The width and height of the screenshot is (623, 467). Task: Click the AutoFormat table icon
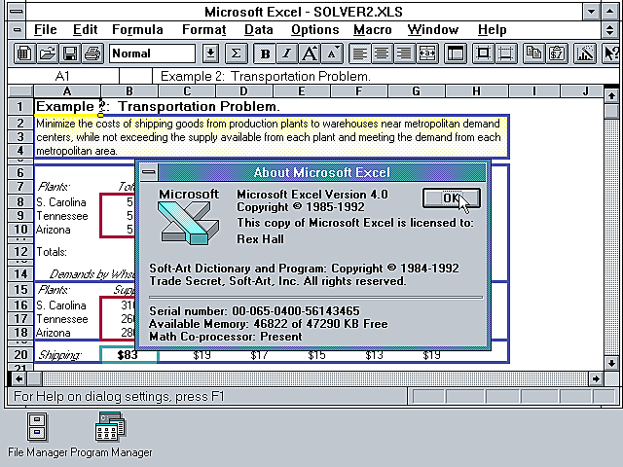click(455, 54)
